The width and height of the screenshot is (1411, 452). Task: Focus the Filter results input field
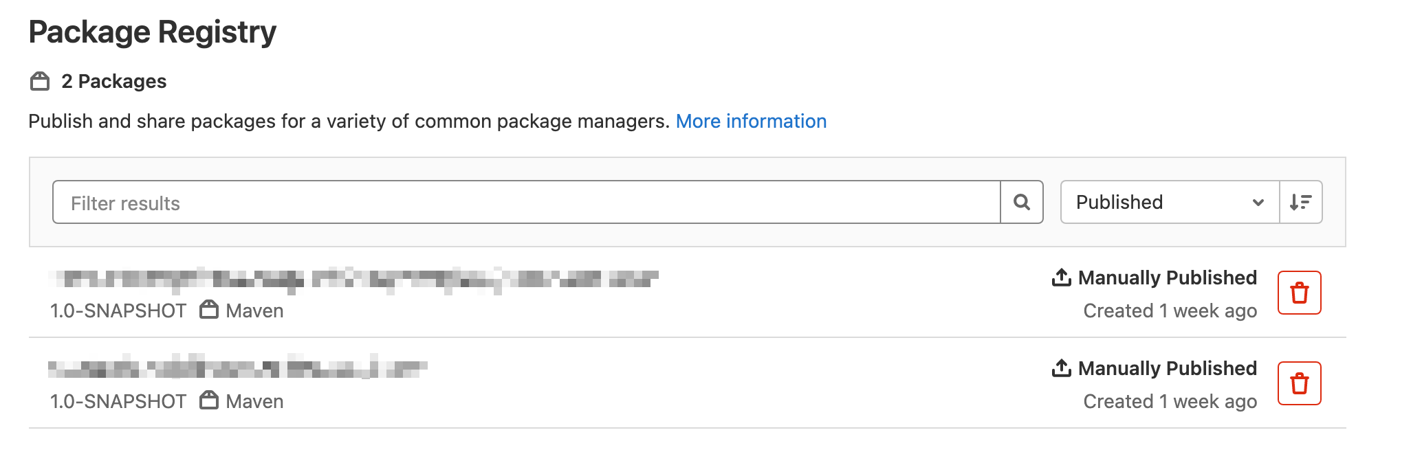pyautogui.click(x=527, y=202)
